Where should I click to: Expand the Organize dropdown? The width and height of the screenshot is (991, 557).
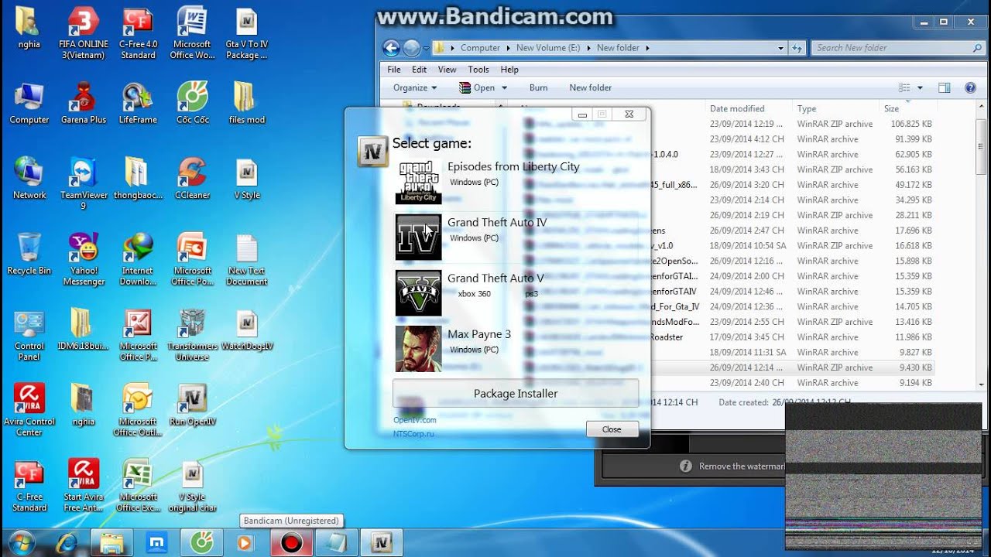pyautogui.click(x=415, y=87)
